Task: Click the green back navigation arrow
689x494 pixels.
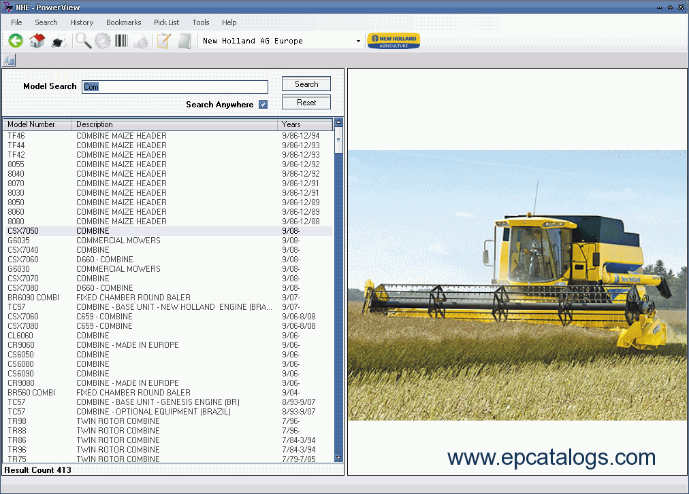Action: coord(15,41)
